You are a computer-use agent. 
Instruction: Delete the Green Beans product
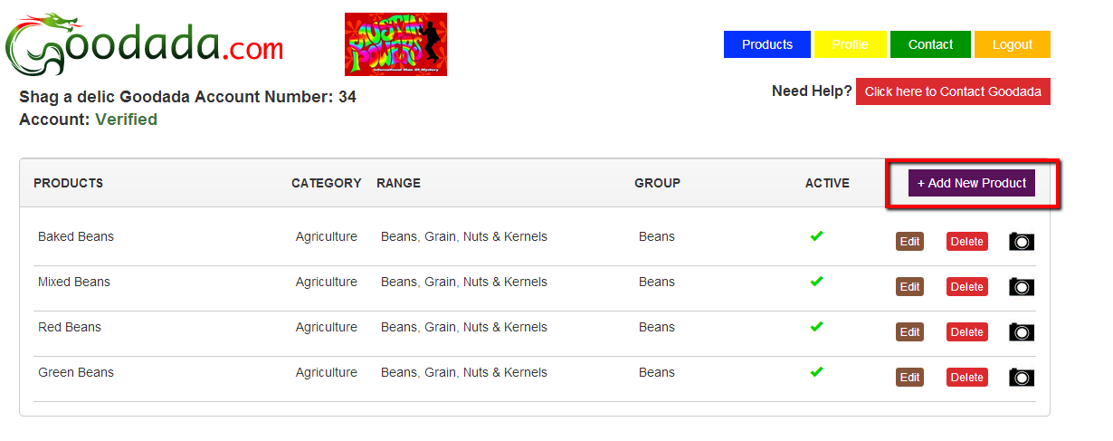pos(966,378)
